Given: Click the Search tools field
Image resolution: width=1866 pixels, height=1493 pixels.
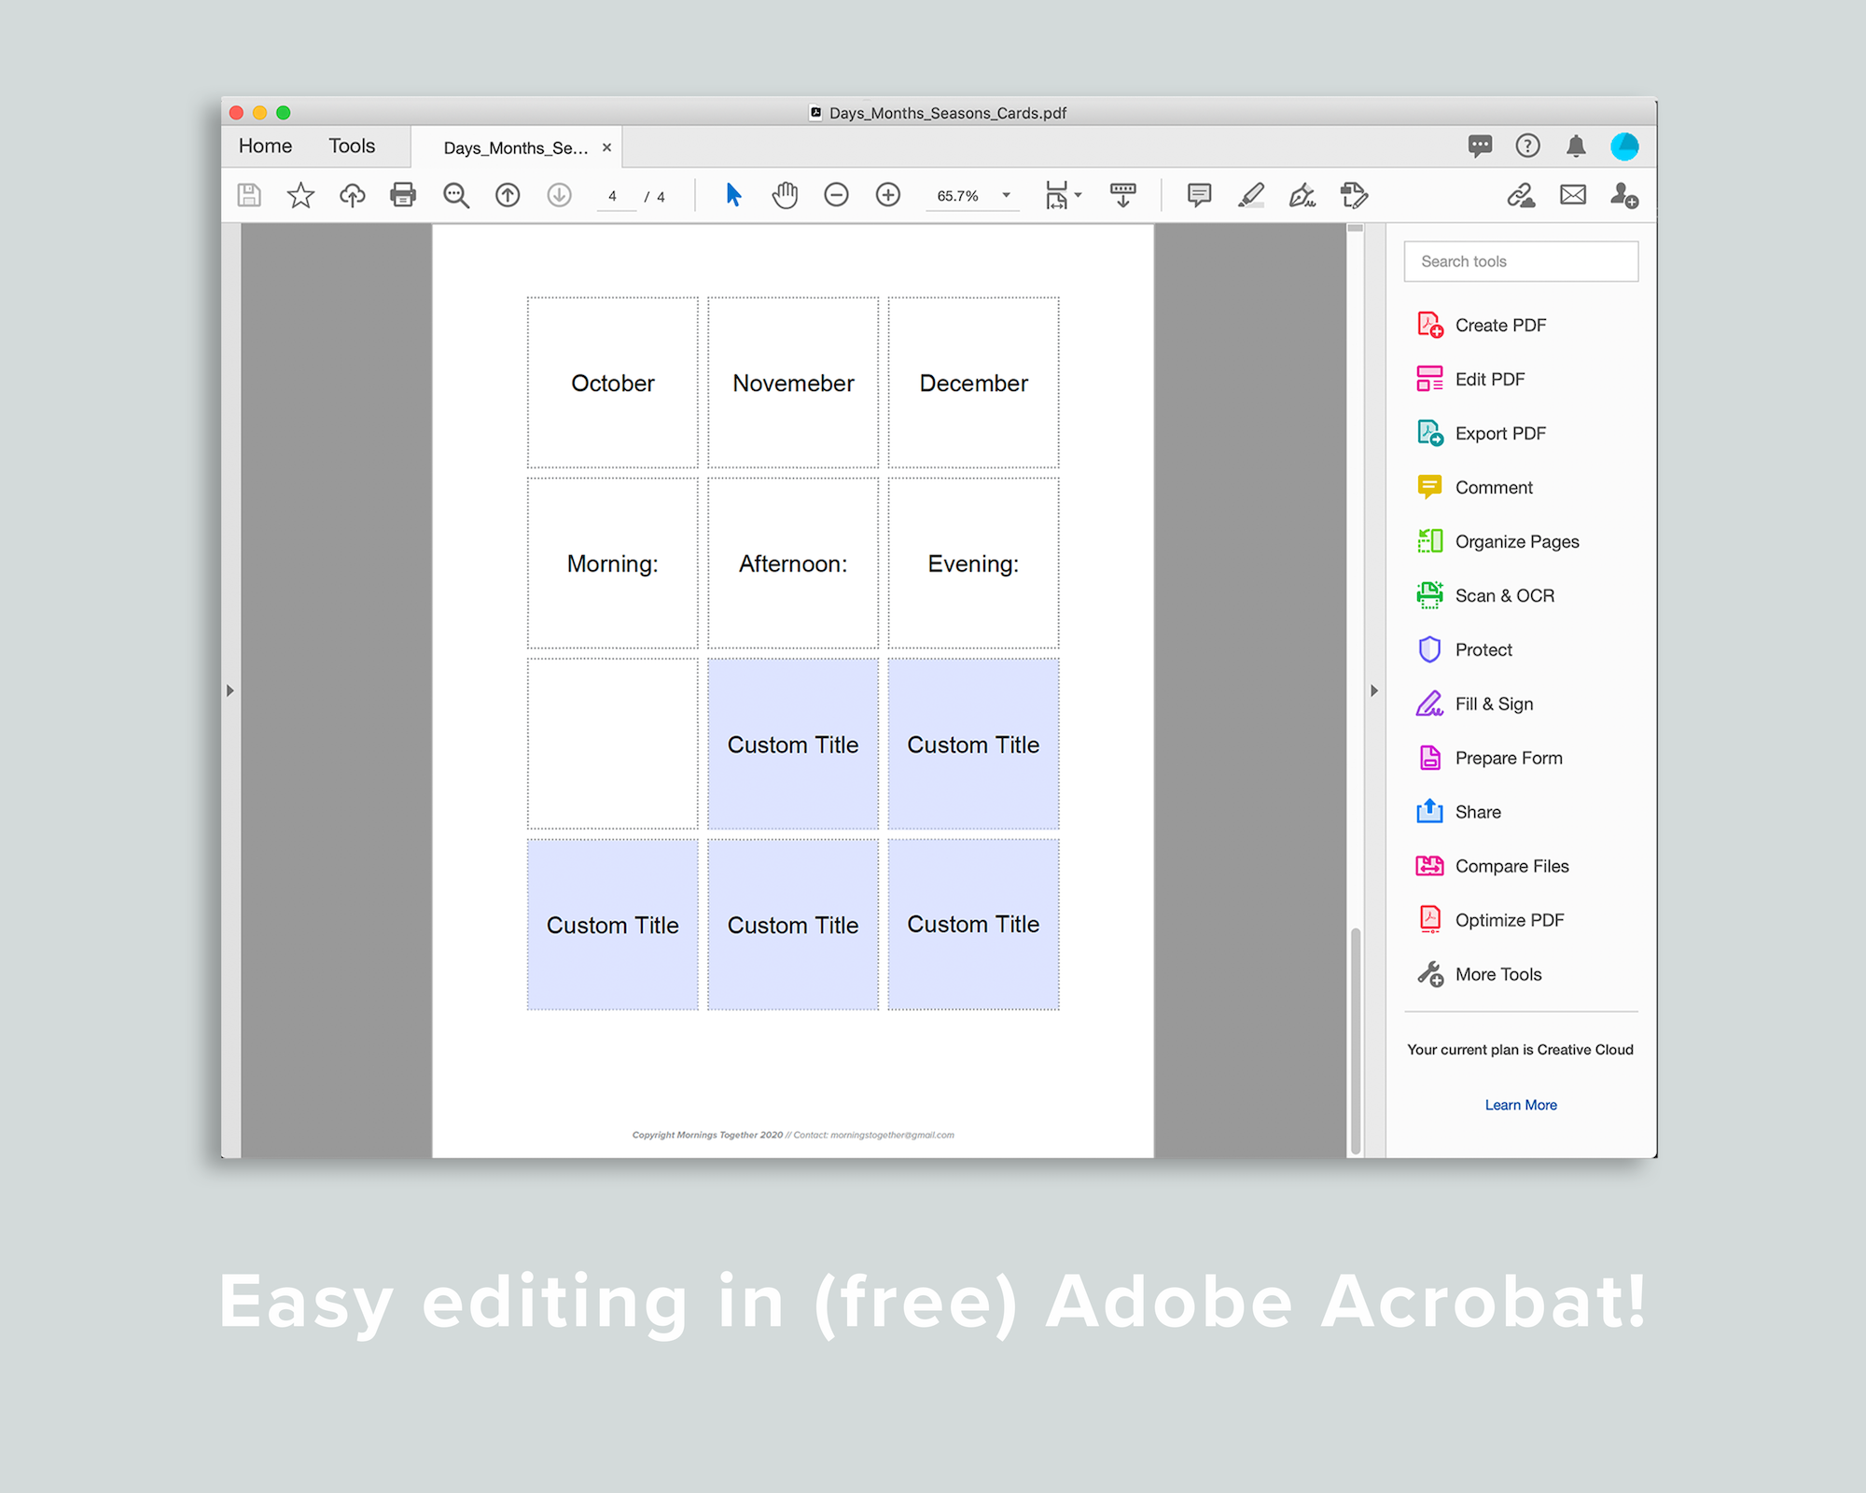Looking at the screenshot, I should 1521,261.
